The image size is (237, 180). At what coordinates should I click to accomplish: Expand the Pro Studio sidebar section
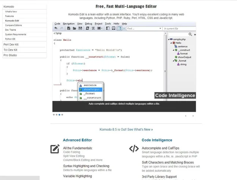click(x=10, y=55)
